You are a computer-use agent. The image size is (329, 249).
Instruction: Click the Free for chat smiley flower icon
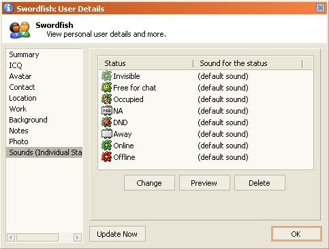pyautogui.click(x=106, y=88)
